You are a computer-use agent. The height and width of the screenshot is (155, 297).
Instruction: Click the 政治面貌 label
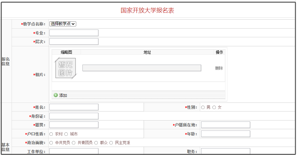point(35,143)
